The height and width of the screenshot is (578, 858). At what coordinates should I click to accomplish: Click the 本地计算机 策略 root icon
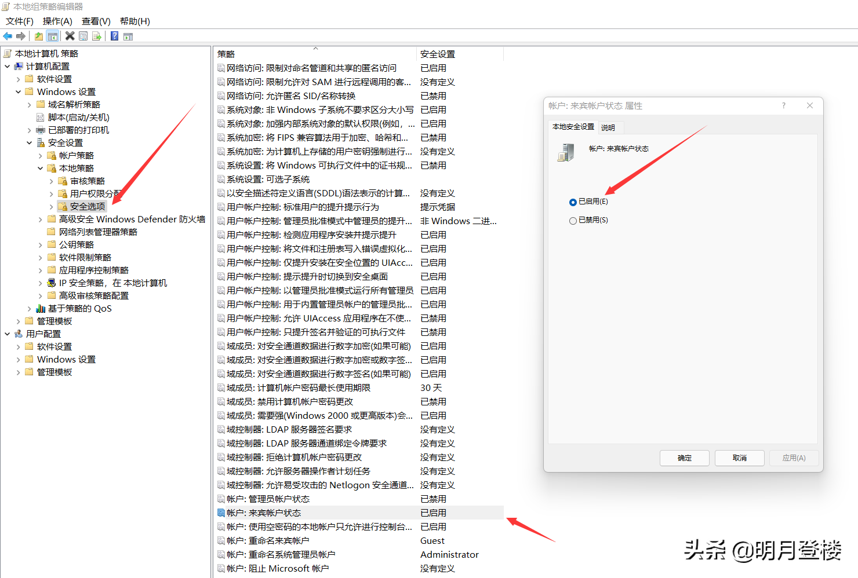pos(8,53)
